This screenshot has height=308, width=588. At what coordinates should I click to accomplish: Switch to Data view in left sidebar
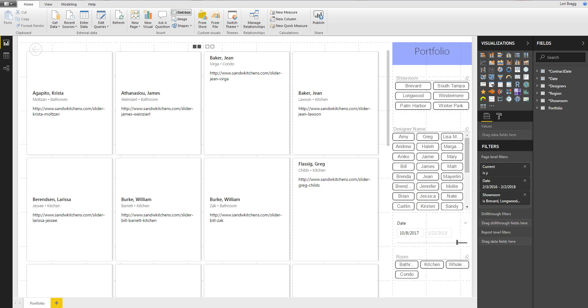[6, 55]
